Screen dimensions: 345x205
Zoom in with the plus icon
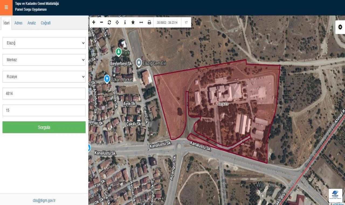pos(94,22)
